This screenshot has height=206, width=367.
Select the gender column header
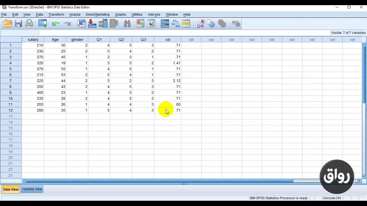point(77,40)
